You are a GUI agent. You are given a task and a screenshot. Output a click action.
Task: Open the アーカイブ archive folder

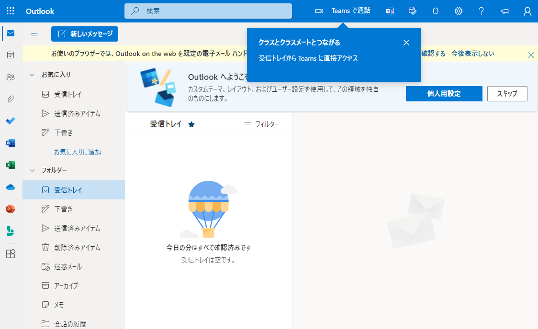tap(74, 285)
